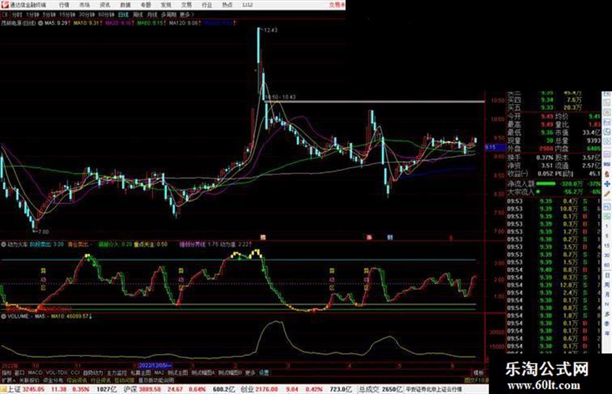The image size is (612, 394).
Task: Switch to 60分钟 period
Action: click(x=106, y=15)
